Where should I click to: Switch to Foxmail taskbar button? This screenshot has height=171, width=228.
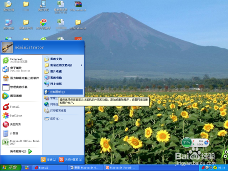[x=50, y=168]
